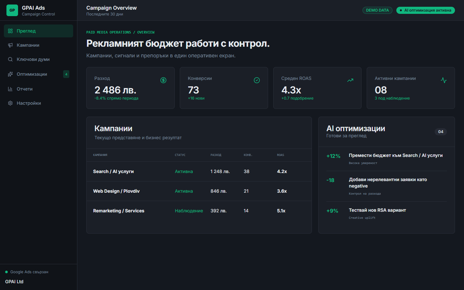464x290 pixels.
Task: Click the +16 нови note
Action: point(196,98)
